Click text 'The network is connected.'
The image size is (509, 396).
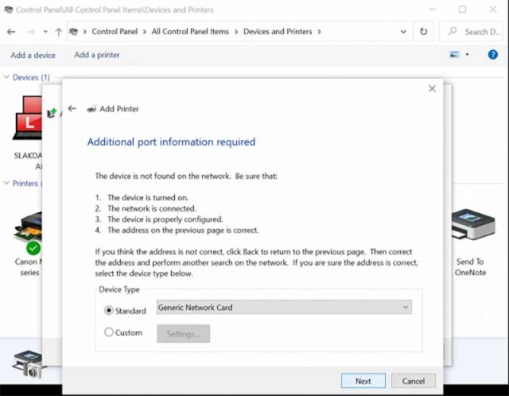(x=152, y=208)
